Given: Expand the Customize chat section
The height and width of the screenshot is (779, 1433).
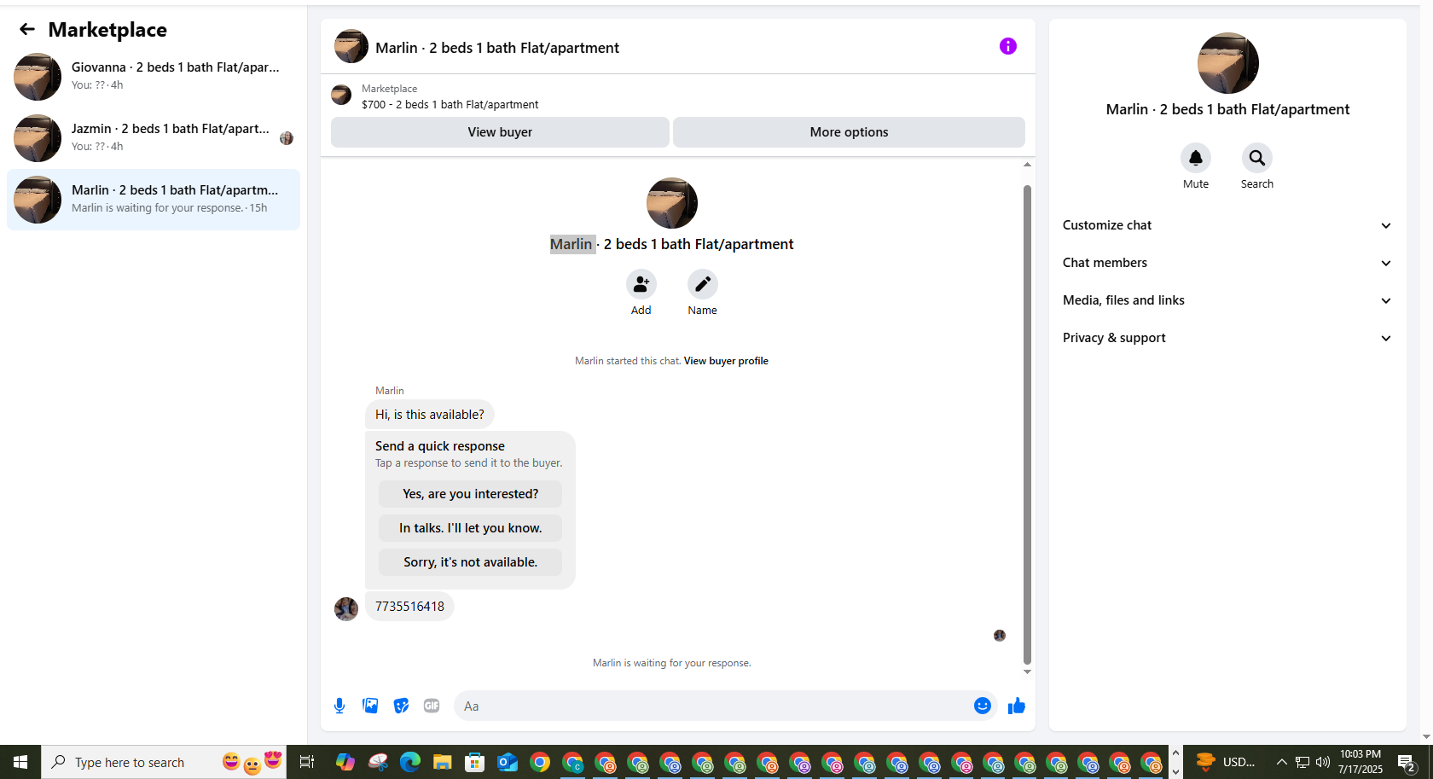Looking at the screenshot, I should click(1227, 225).
